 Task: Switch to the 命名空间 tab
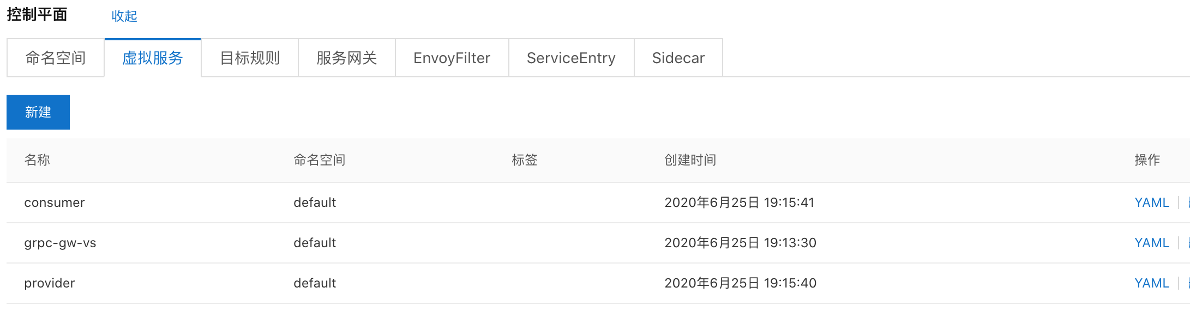(56, 58)
